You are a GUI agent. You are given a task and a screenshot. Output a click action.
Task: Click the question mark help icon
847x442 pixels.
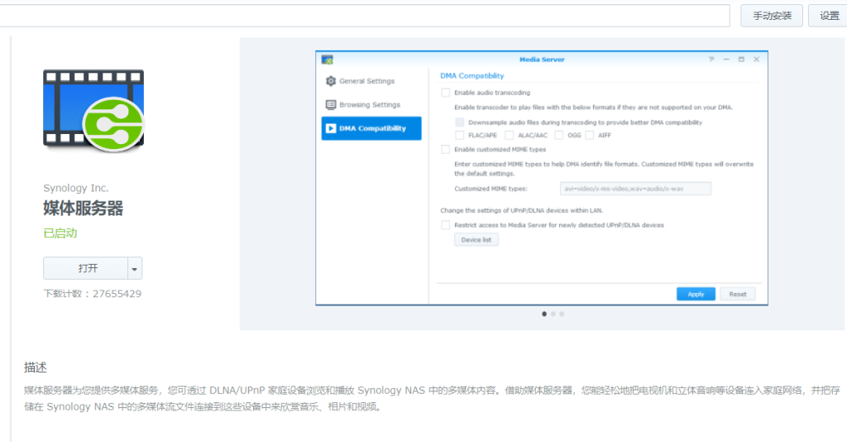[x=711, y=60]
